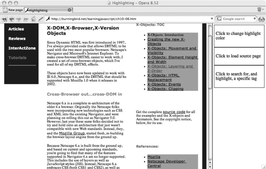Click the 'X-Objects: TOC' heading
Image resolution: width=266 pixels, height=169 pixels.
150,25
